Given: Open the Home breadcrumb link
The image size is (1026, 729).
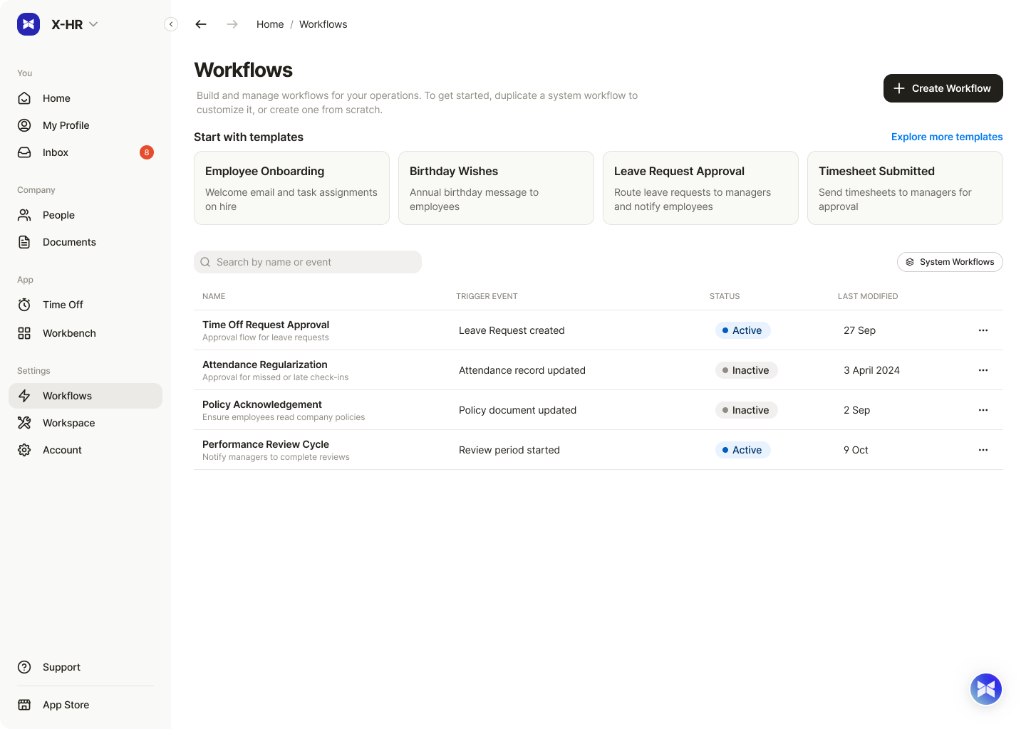Looking at the screenshot, I should point(270,24).
